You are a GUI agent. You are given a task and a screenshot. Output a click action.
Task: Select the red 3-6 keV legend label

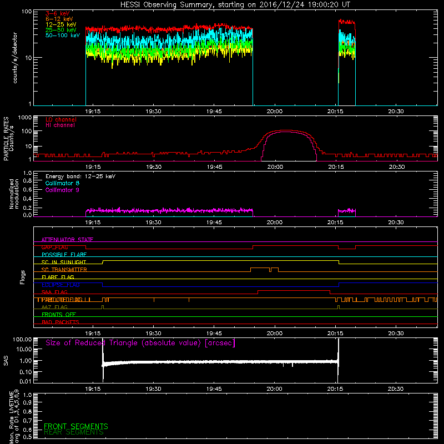(57, 13)
